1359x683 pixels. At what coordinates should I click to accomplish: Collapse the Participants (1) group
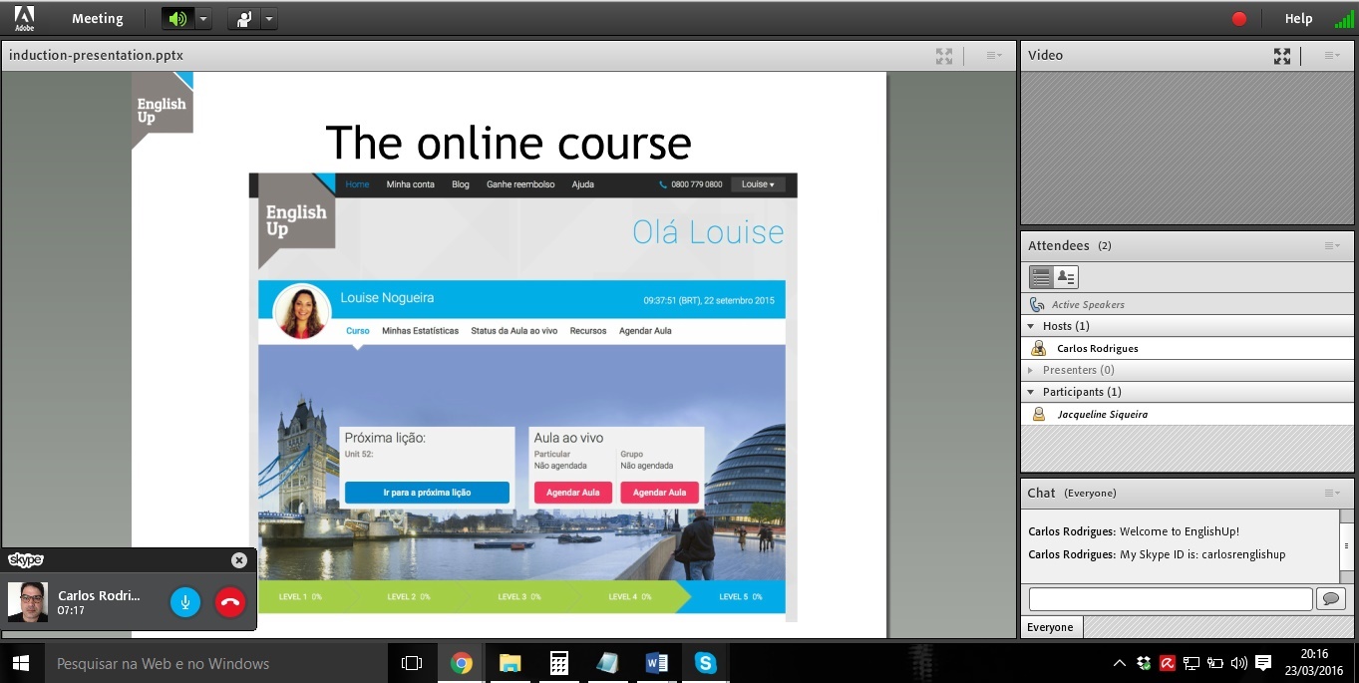(1031, 392)
